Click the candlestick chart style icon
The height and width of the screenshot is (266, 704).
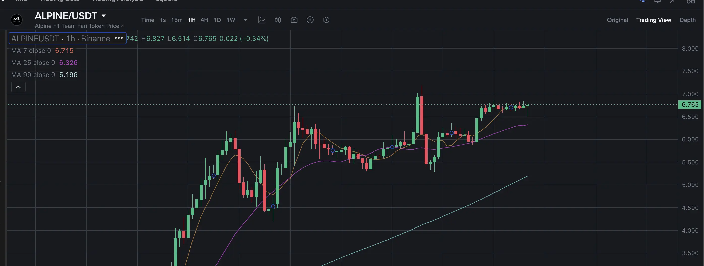point(278,20)
